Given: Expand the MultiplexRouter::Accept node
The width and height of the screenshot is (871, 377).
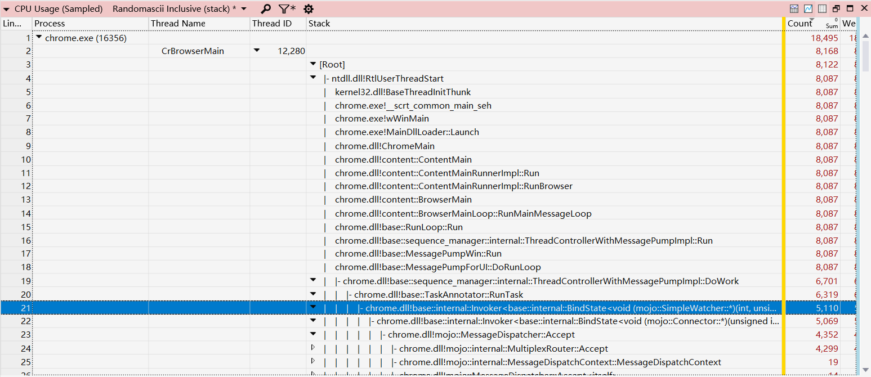Looking at the screenshot, I should coord(313,348).
